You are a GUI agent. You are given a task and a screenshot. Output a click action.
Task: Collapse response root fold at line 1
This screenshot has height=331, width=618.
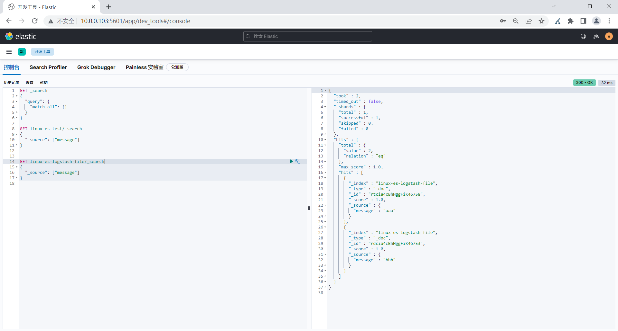point(325,91)
